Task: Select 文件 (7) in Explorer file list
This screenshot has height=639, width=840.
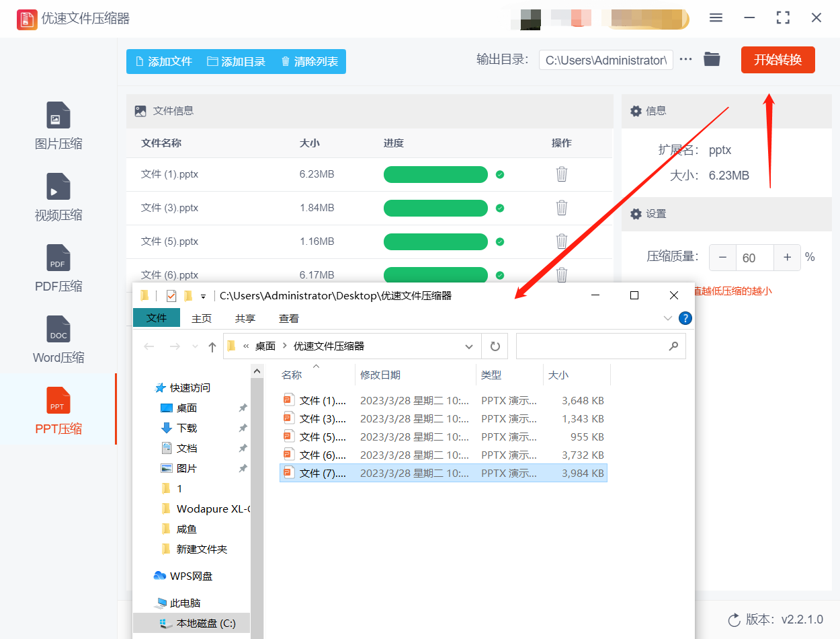Action: (x=444, y=473)
